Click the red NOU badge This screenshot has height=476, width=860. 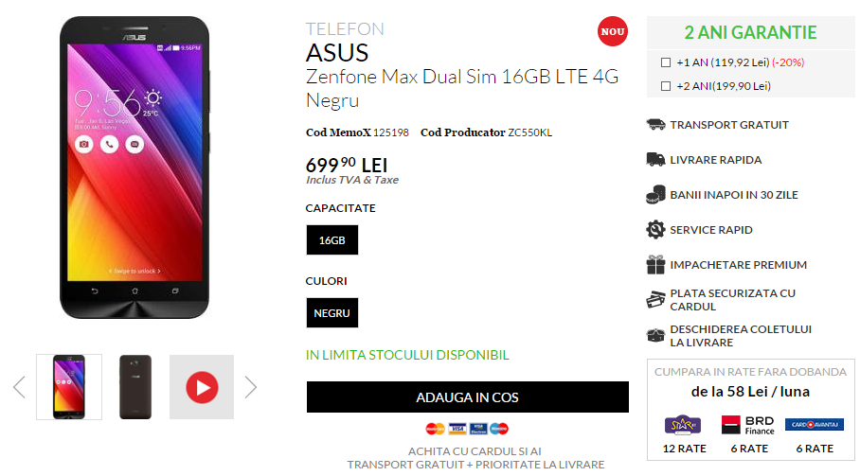tap(613, 31)
